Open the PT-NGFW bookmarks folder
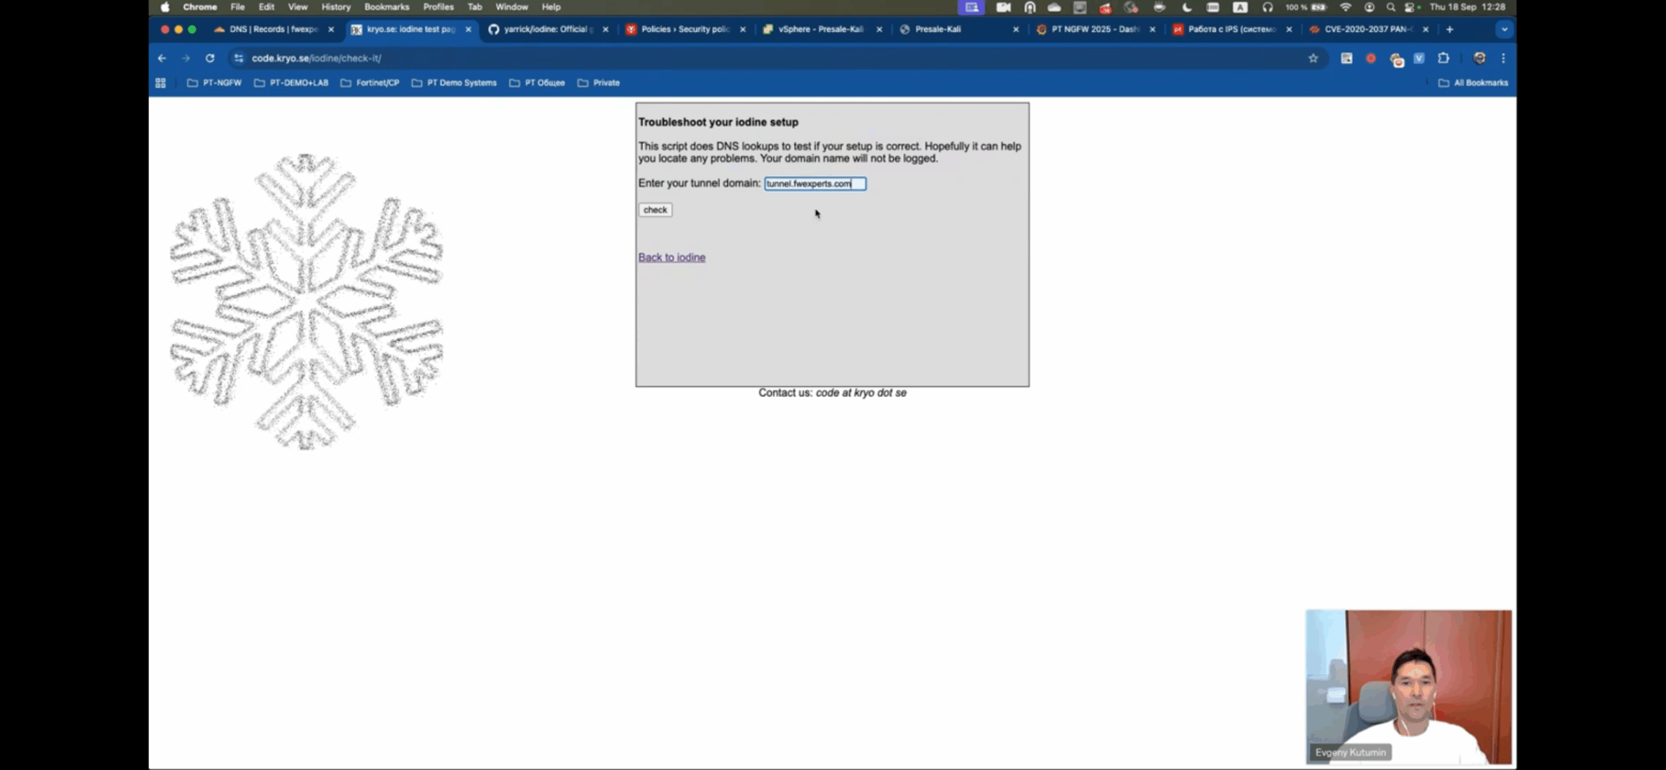Viewport: 1666px width, 770px height. 214,83
